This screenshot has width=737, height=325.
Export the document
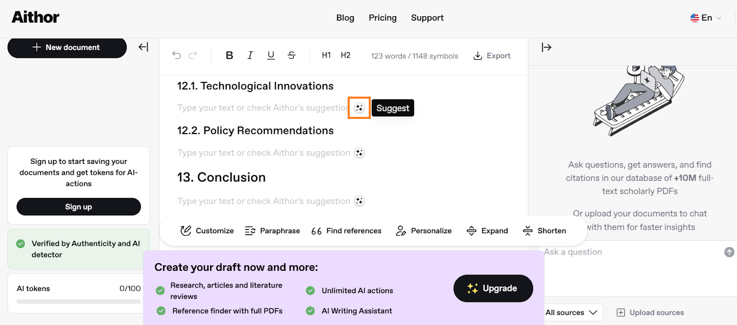[x=492, y=56]
